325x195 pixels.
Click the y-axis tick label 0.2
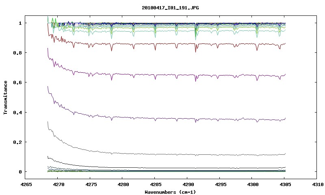click(x=17, y=142)
